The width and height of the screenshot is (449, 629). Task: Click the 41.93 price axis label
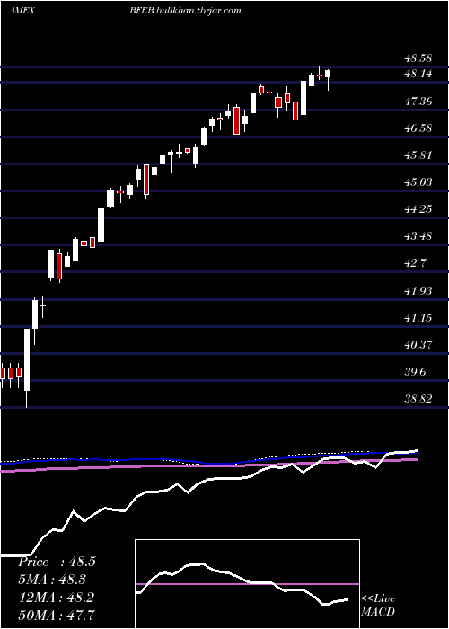pos(418,291)
